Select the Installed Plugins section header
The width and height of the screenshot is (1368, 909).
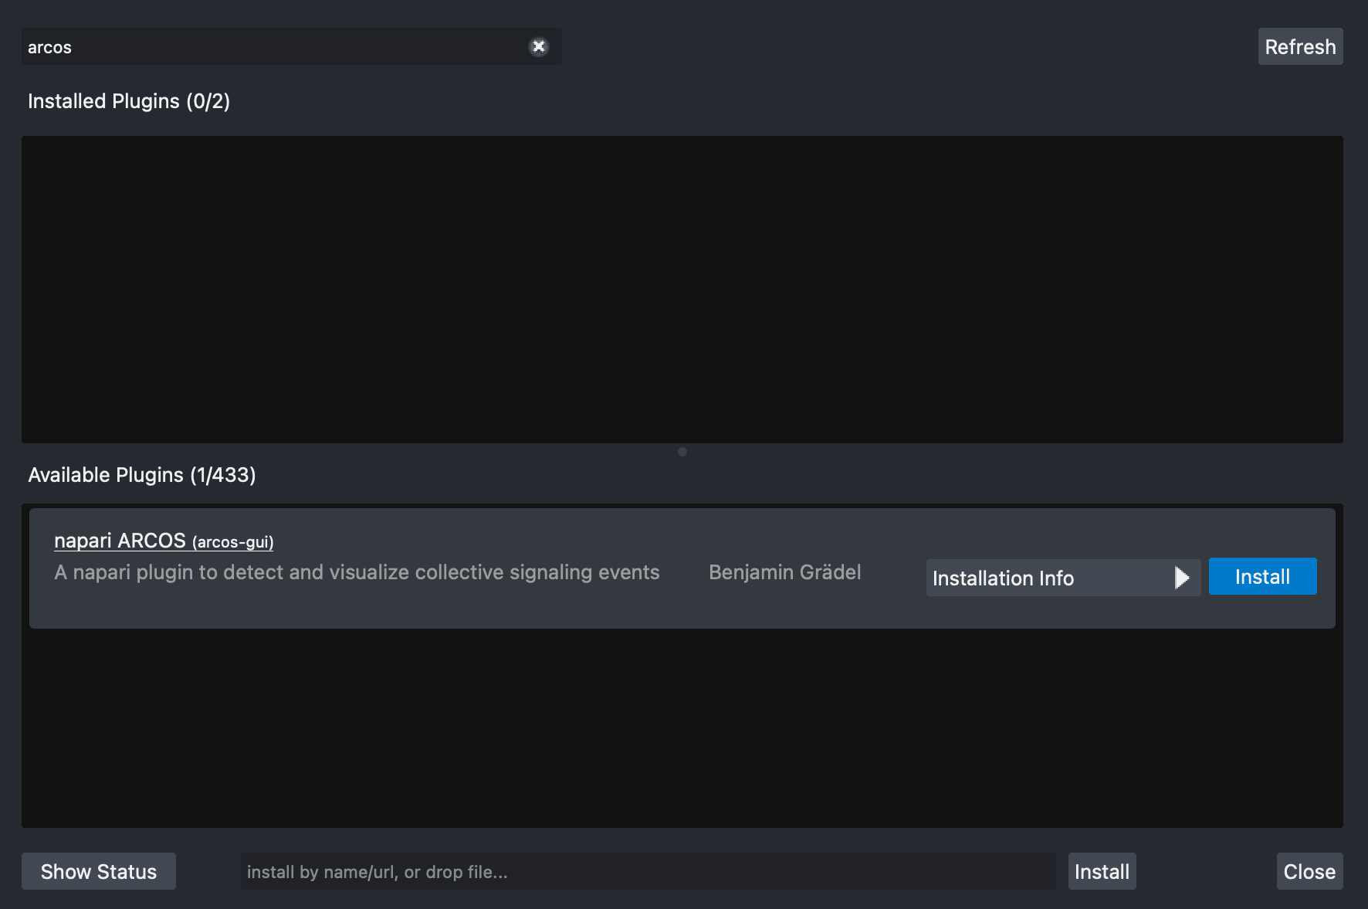128,100
